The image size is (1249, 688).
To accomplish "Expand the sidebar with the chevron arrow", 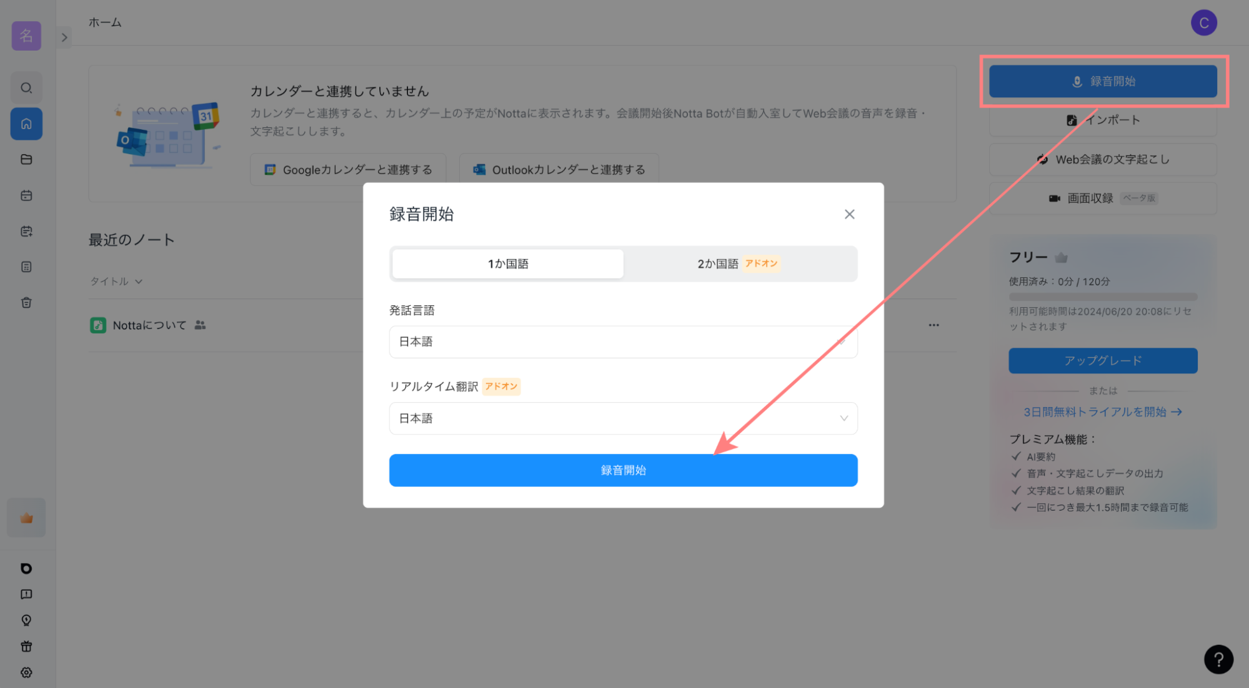I will coord(64,37).
